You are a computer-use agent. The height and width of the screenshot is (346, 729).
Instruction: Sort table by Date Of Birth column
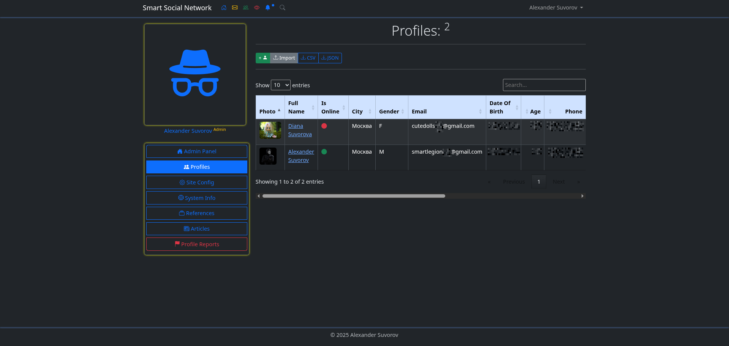pyautogui.click(x=504, y=107)
